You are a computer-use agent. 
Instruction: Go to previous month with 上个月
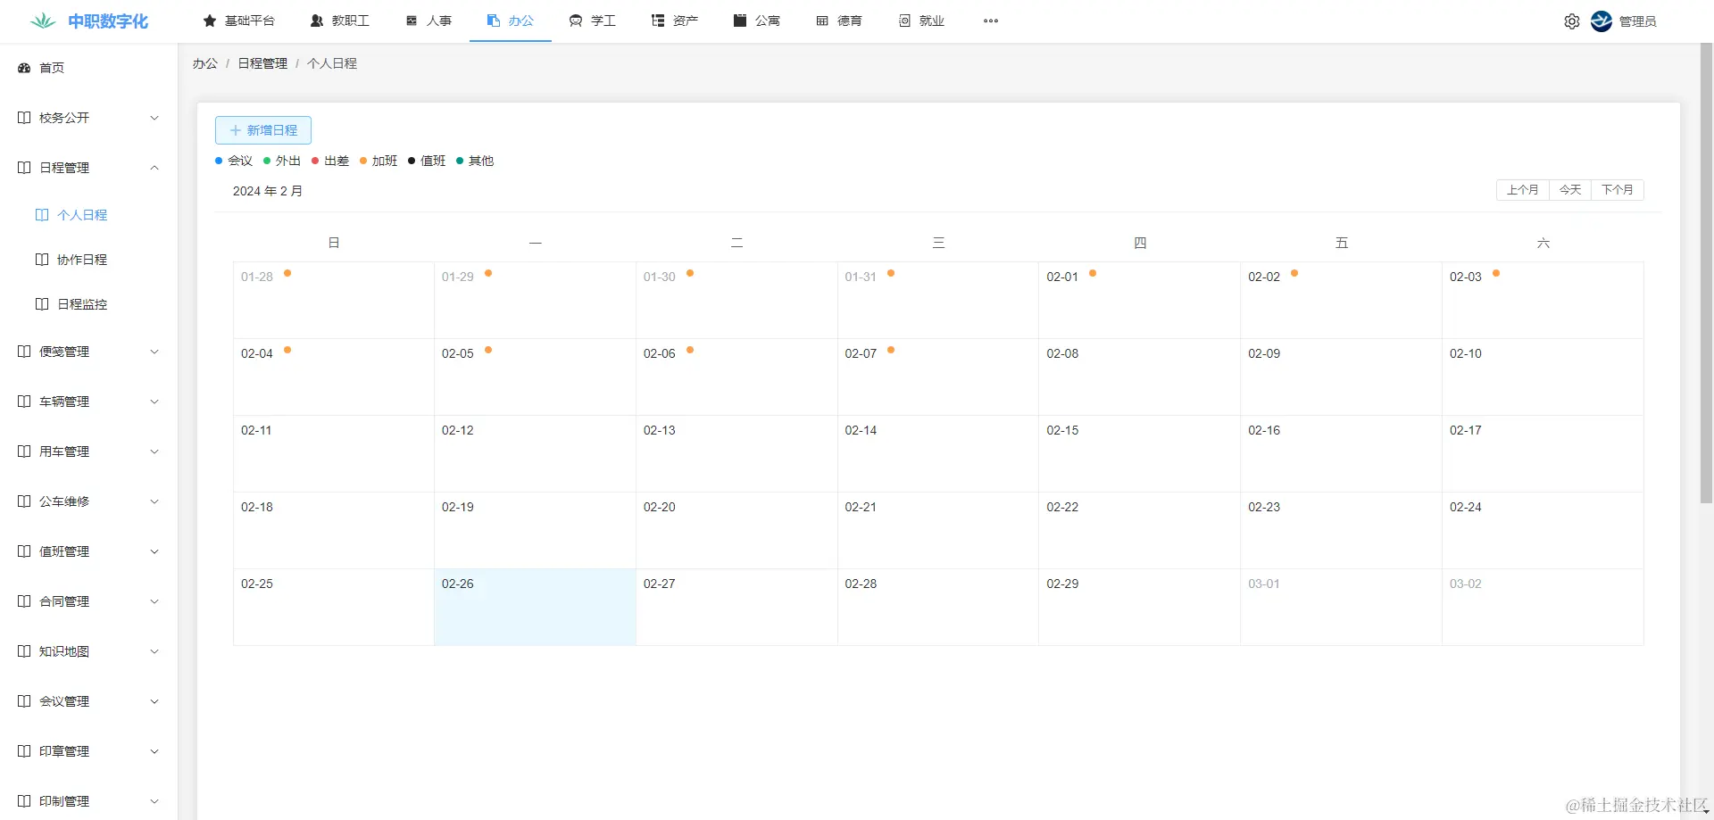click(x=1523, y=190)
